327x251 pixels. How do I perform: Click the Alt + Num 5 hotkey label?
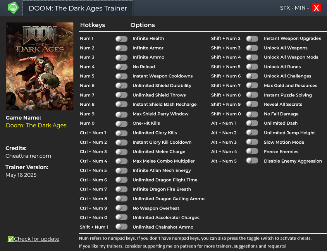(224, 161)
